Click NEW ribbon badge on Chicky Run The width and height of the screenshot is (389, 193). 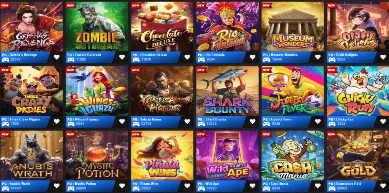(x=332, y=70)
